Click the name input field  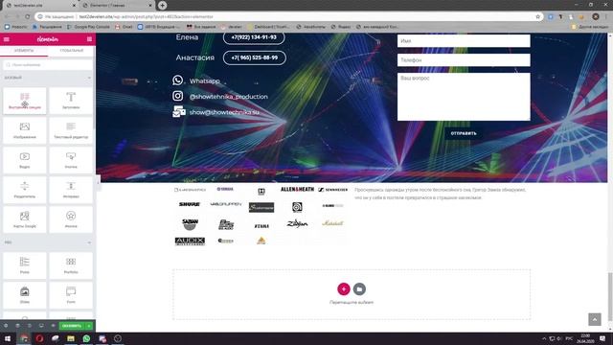[x=464, y=40]
